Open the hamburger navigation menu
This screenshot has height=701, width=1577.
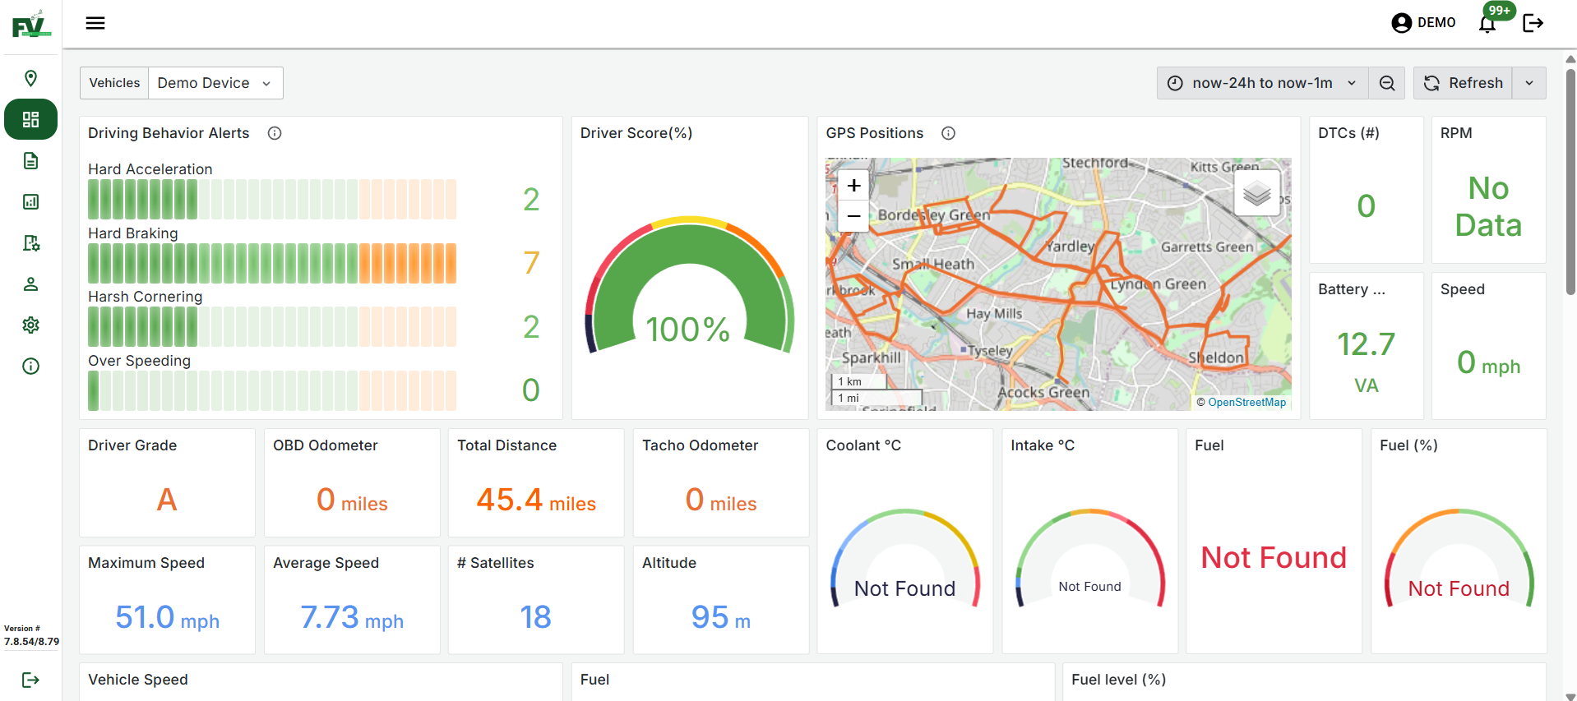coord(95,23)
